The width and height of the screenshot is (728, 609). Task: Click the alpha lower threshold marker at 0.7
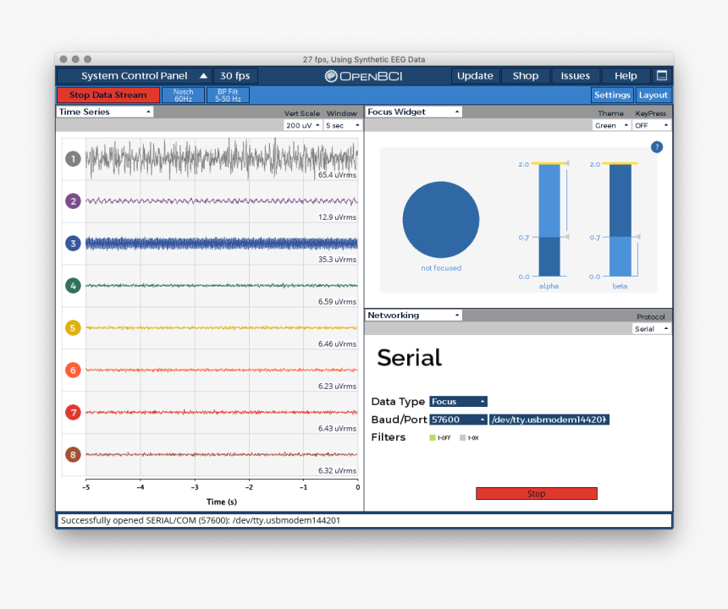[566, 237]
